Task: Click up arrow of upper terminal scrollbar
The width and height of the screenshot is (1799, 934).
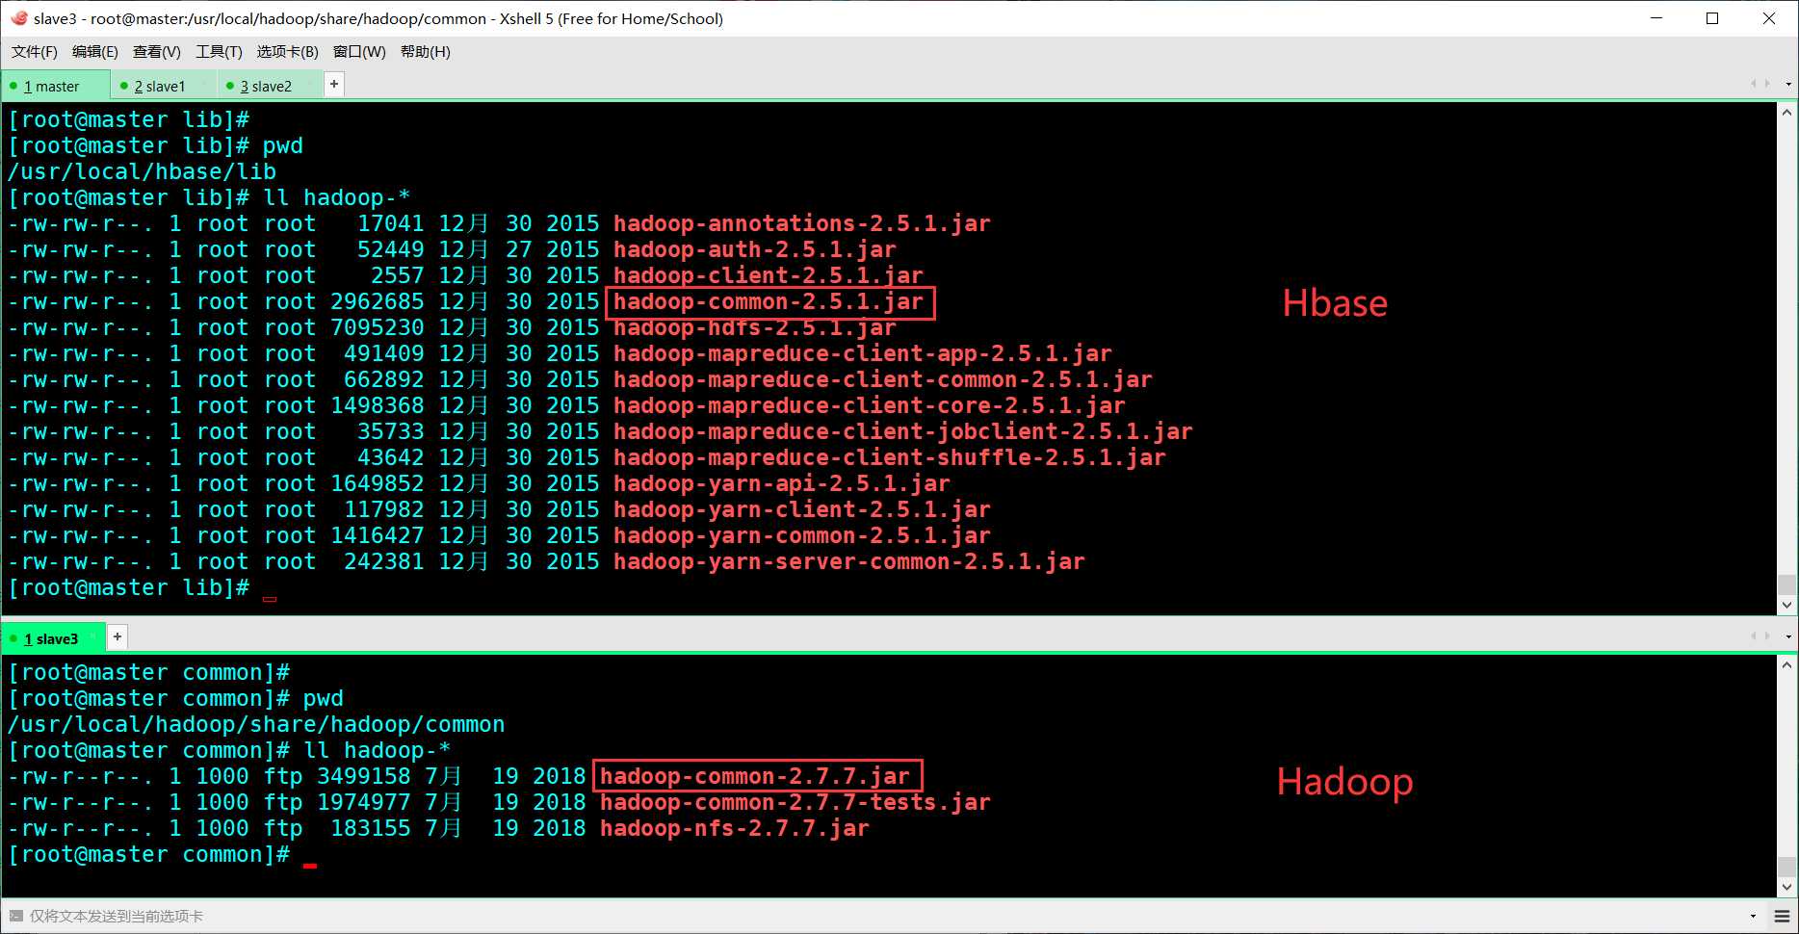Action: coord(1787,113)
